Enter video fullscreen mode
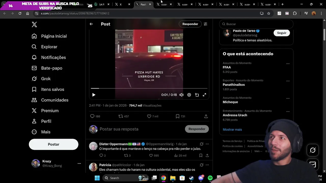This screenshot has height=183, width=326. click(204, 95)
